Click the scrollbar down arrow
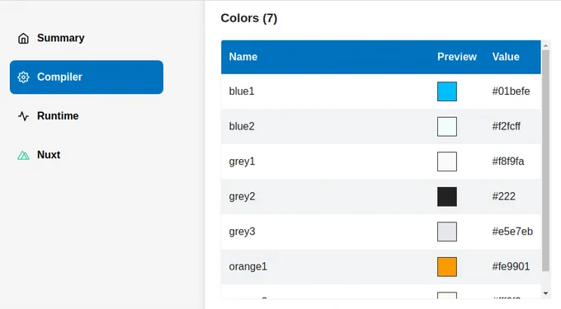The height and width of the screenshot is (309, 561). [545, 293]
